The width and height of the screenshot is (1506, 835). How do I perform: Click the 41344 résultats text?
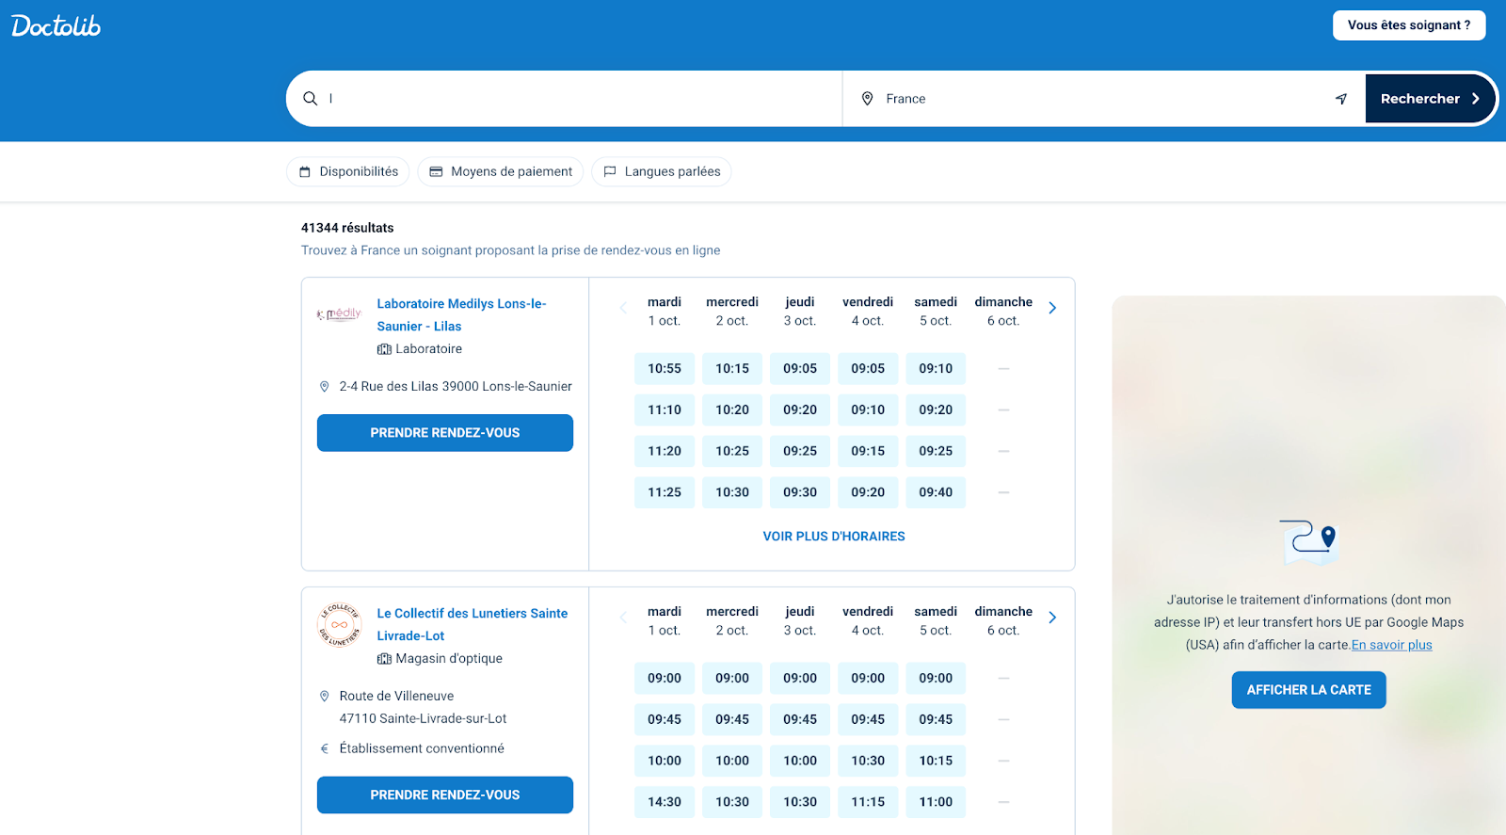point(347,228)
